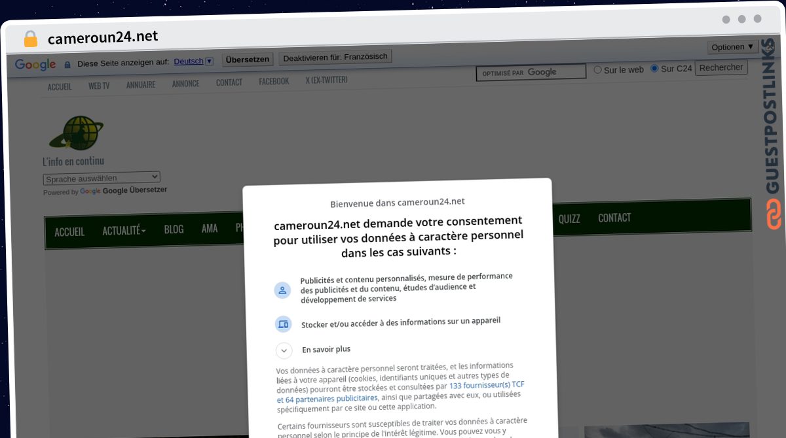Open the Web TV top link

click(99, 86)
